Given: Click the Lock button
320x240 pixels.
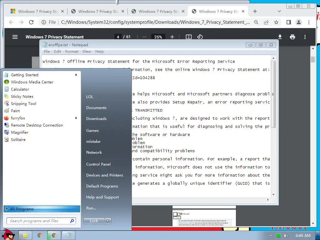Looking at the screenshot, I should tap(94, 221).
